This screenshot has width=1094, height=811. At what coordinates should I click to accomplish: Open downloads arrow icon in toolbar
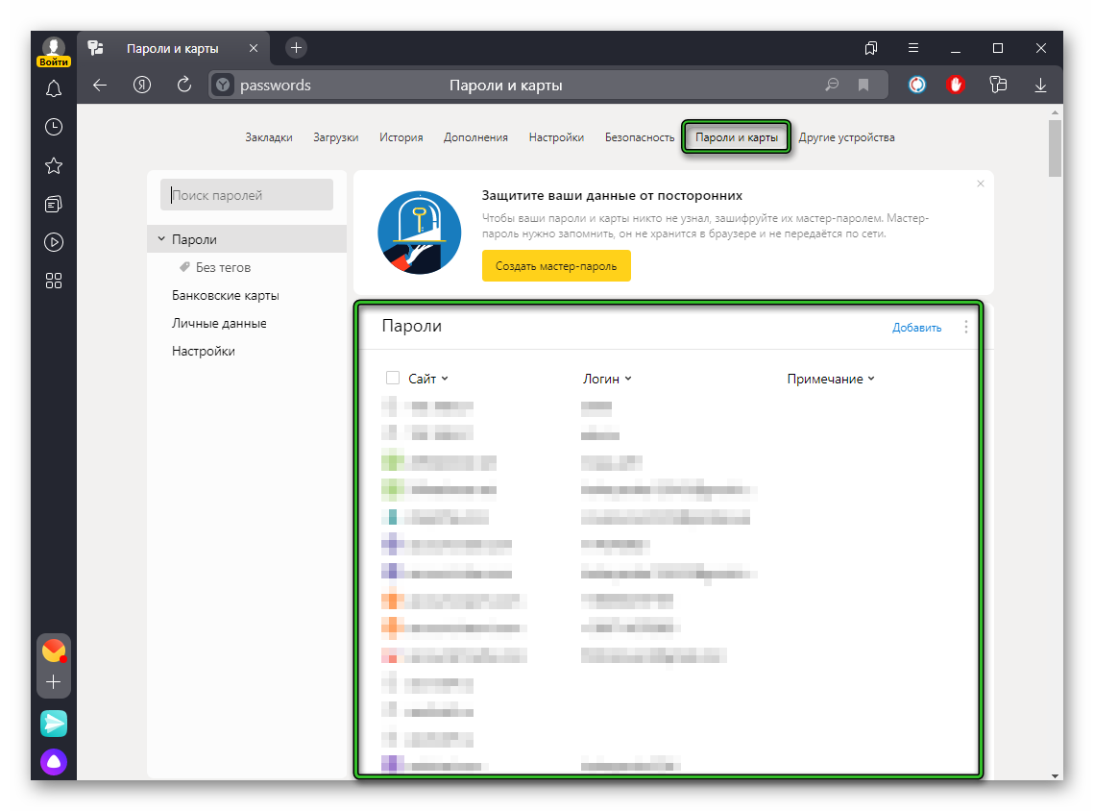(x=1040, y=86)
